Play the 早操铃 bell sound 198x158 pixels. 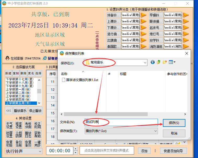tap(186, 15)
